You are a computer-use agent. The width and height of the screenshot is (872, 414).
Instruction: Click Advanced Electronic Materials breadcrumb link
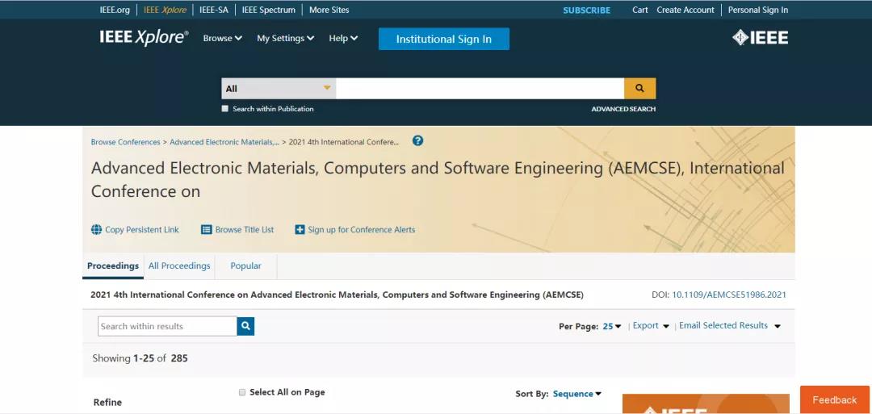click(224, 142)
